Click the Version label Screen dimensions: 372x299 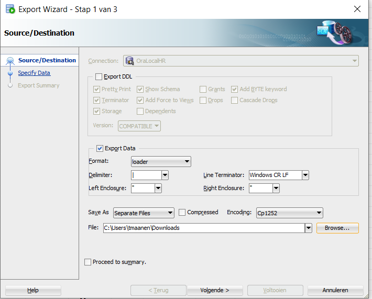tap(103, 125)
